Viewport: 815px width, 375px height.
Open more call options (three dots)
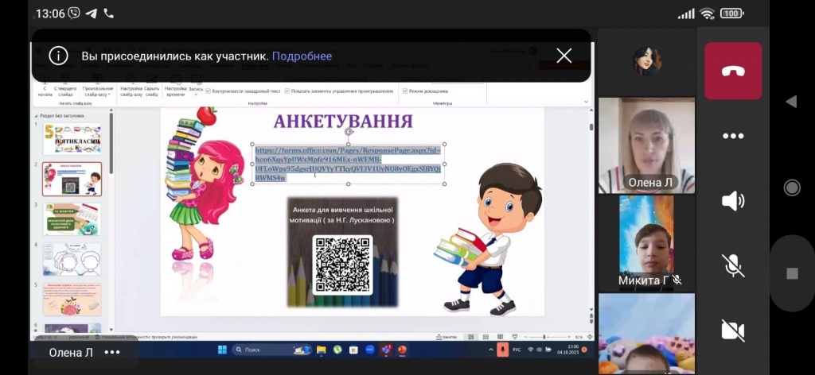[733, 136]
